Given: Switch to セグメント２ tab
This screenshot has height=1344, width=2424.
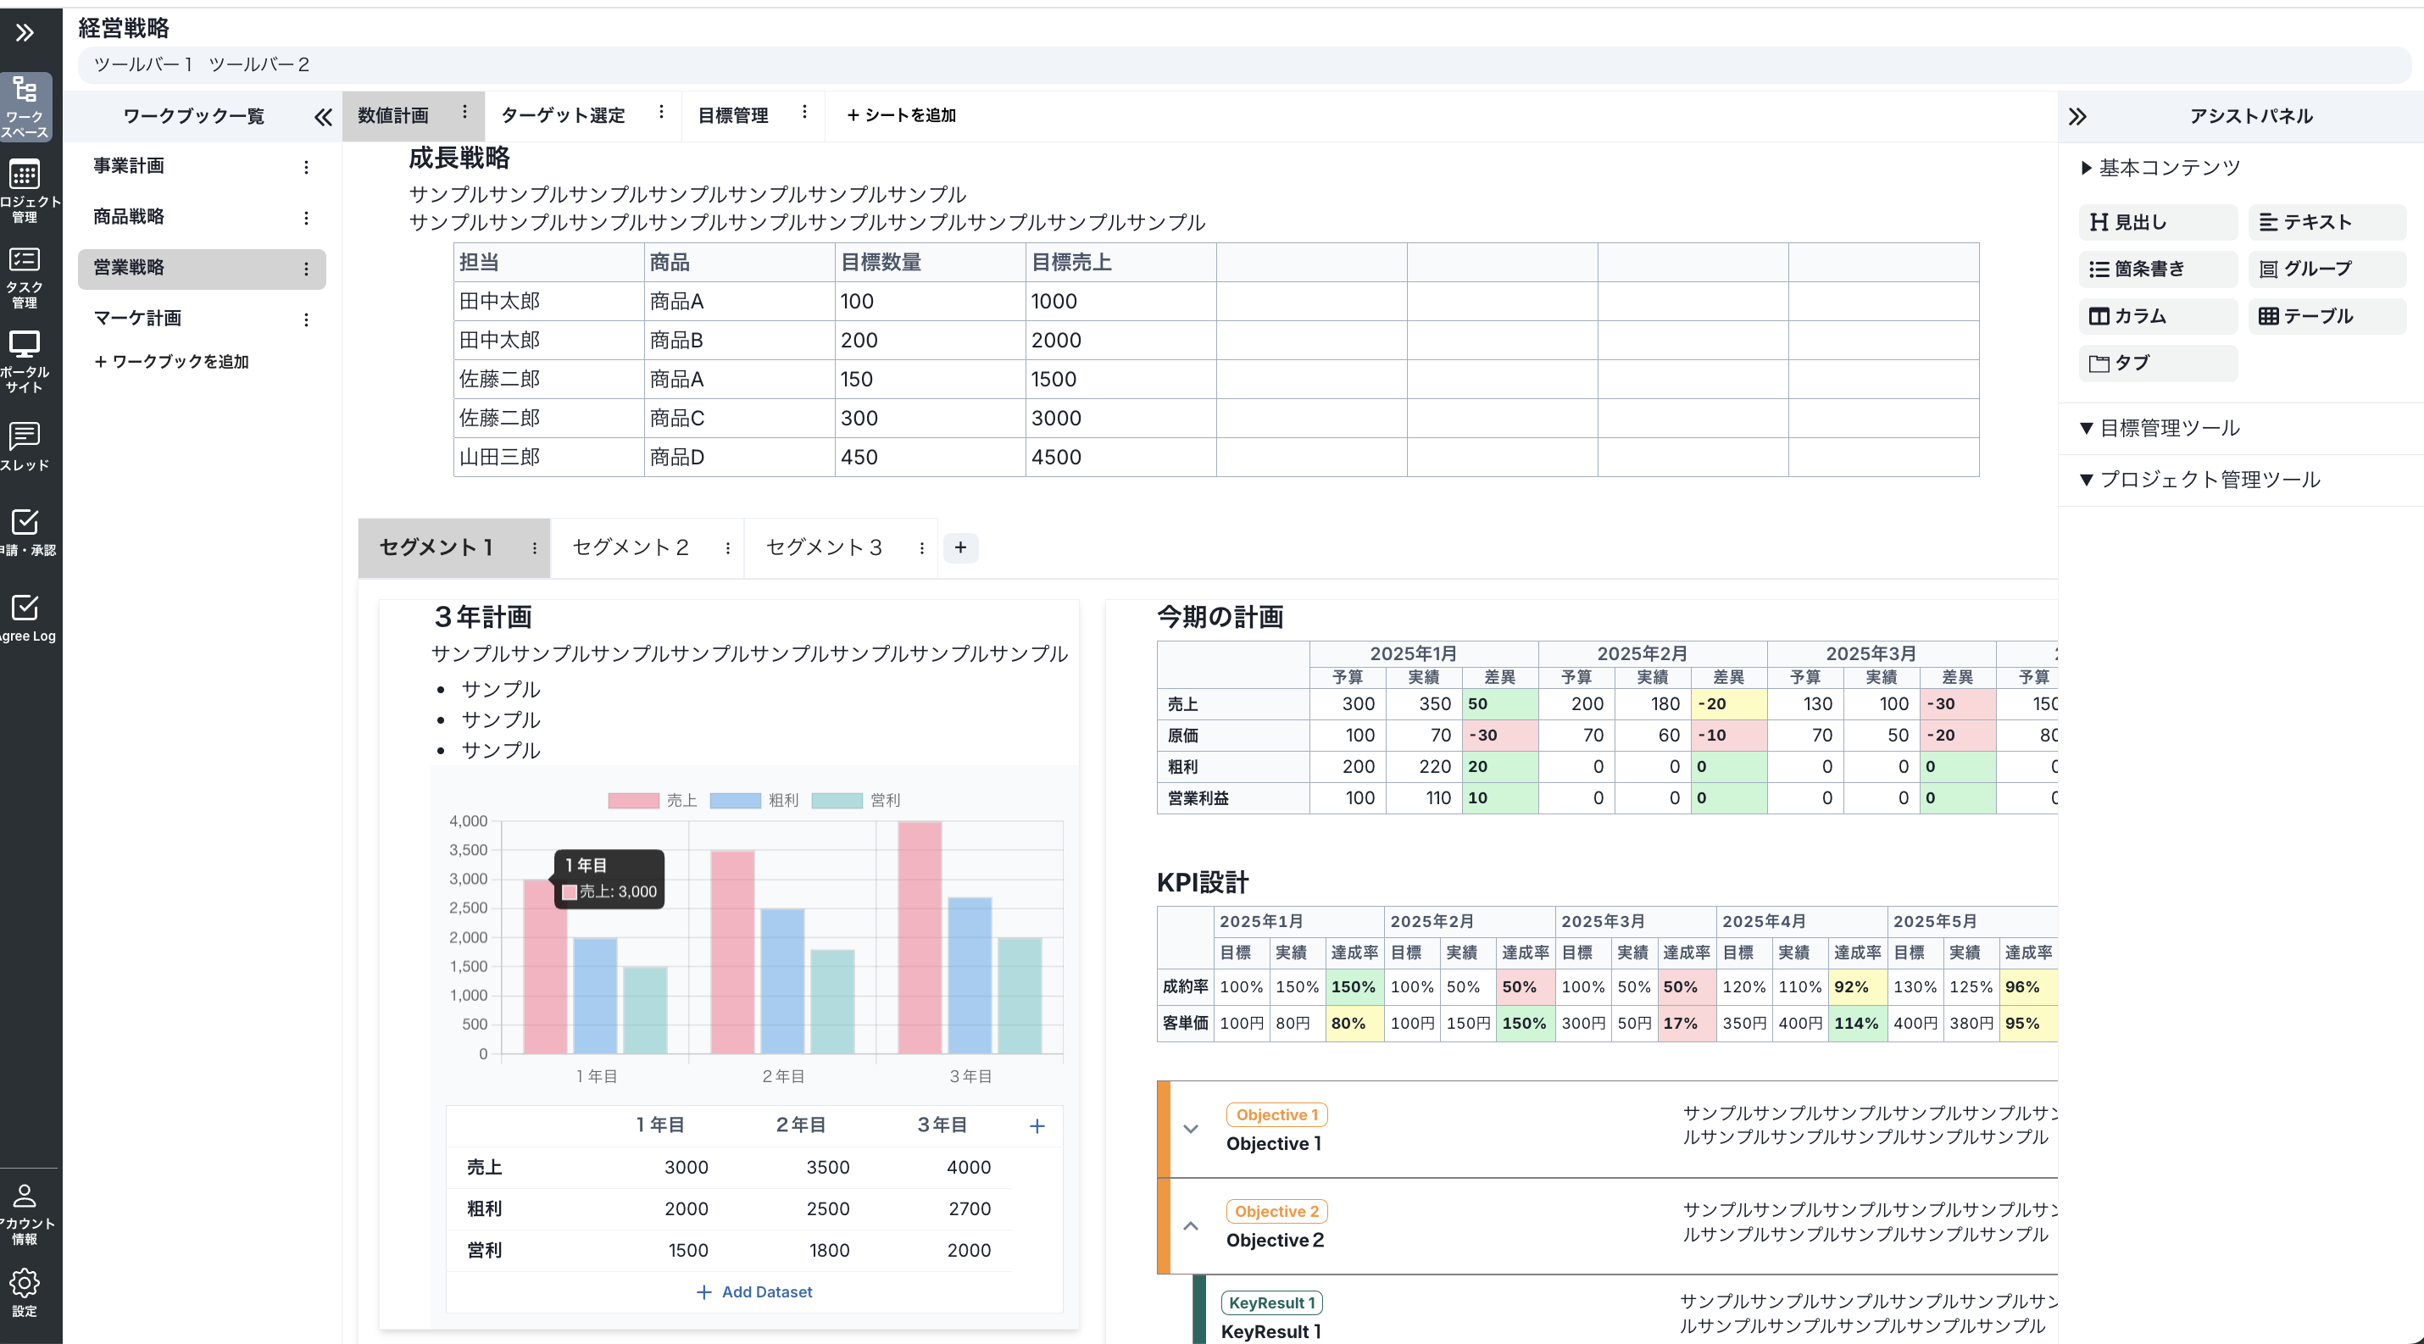Looking at the screenshot, I should point(631,547).
